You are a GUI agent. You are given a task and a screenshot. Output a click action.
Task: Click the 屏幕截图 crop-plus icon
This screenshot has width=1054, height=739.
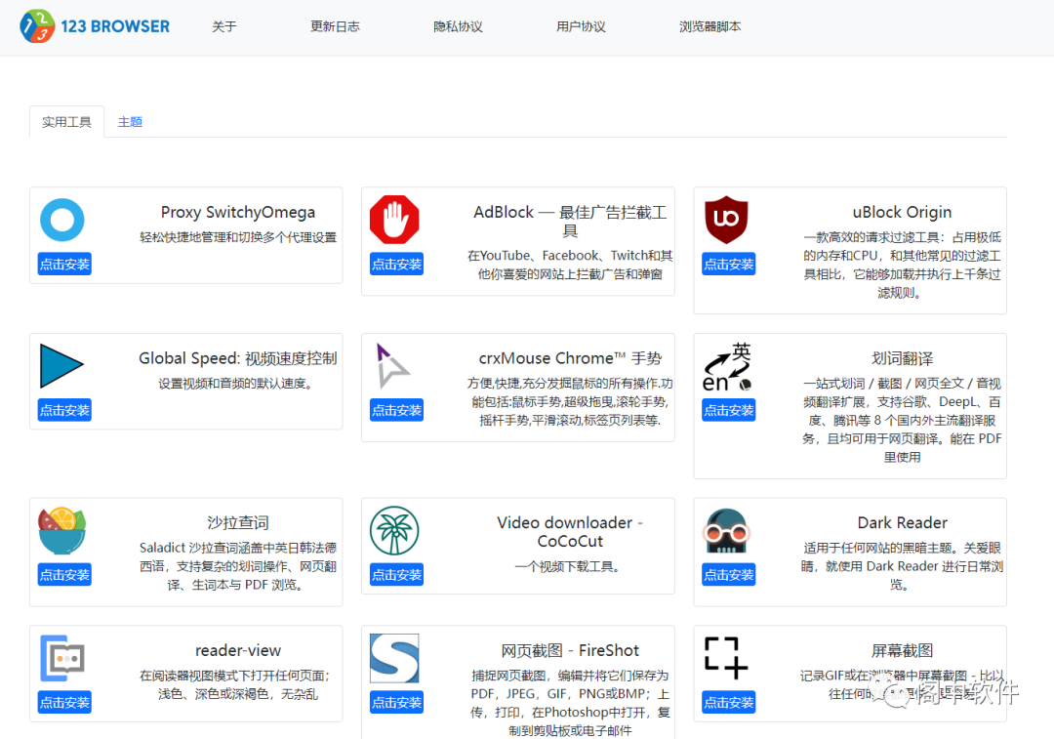pyautogui.click(x=726, y=658)
